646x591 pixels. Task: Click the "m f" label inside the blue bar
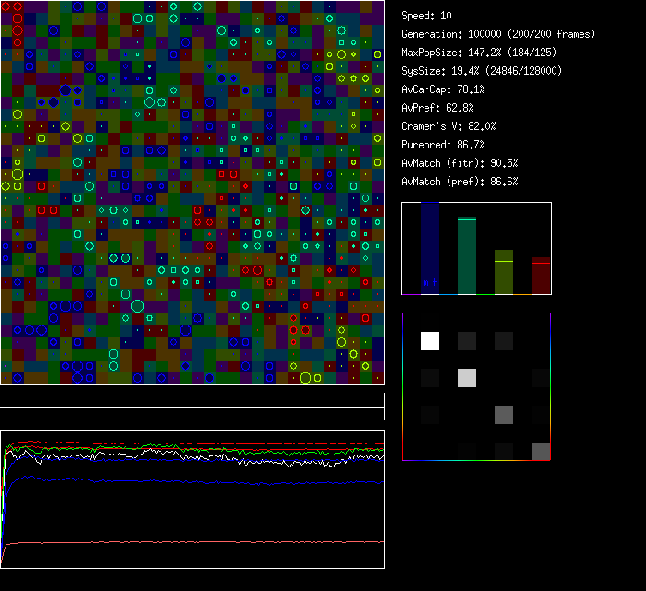pyautogui.click(x=429, y=282)
